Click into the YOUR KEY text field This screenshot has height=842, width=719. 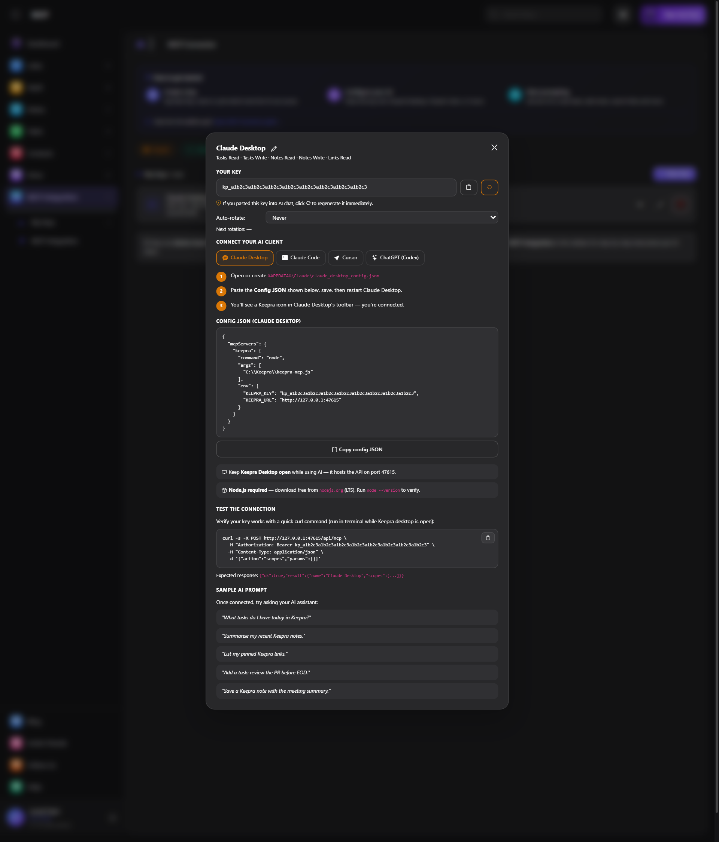[336, 187]
